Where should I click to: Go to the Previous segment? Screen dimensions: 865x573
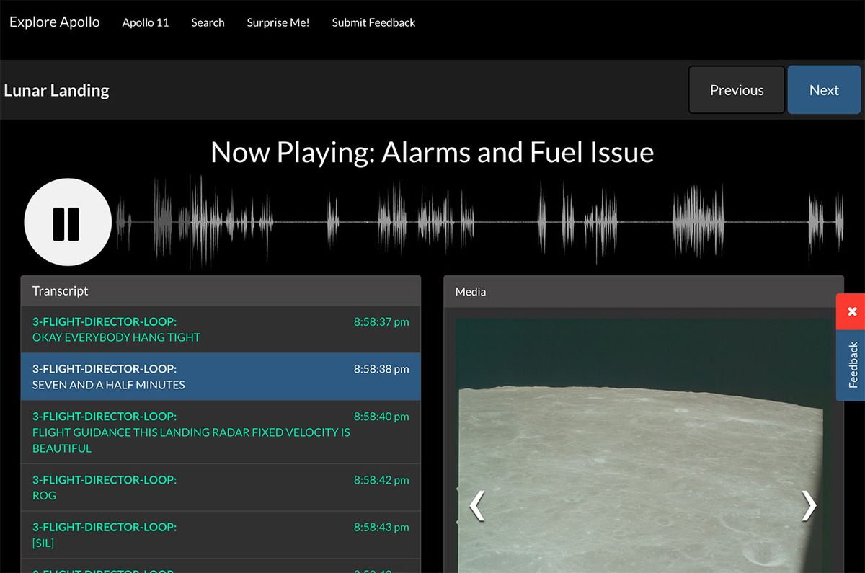pyautogui.click(x=737, y=90)
